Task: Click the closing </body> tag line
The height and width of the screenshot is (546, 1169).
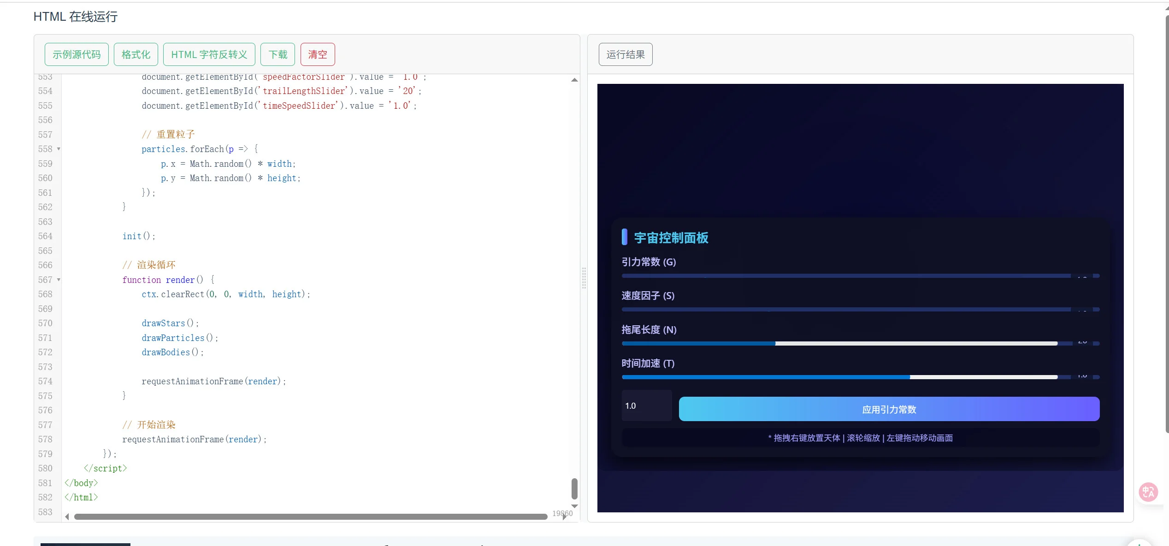Action: (x=81, y=483)
